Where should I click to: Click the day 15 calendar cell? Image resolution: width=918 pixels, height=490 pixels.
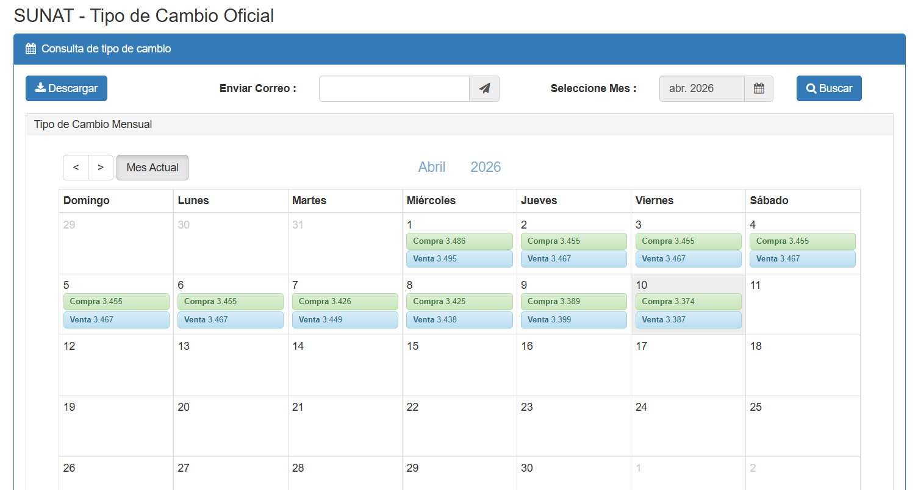(459, 366)
